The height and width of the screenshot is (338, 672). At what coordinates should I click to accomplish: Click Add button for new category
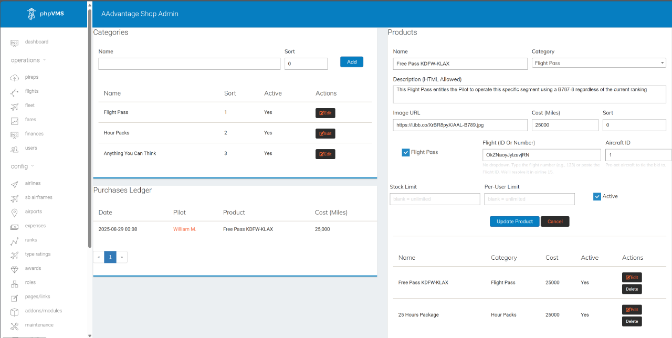click(x=352, y=62)
